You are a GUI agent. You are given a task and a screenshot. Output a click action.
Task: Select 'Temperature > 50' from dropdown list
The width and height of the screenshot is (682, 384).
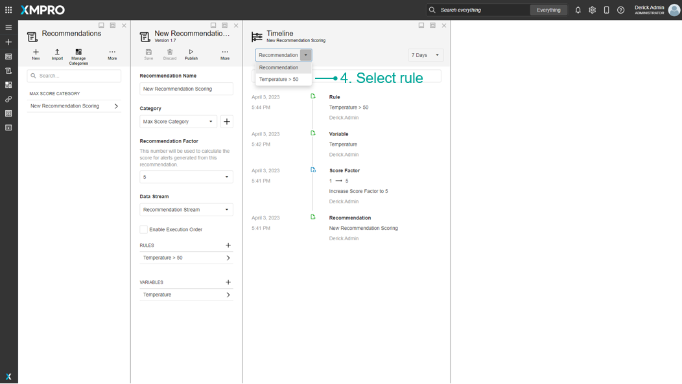[279, 79]
